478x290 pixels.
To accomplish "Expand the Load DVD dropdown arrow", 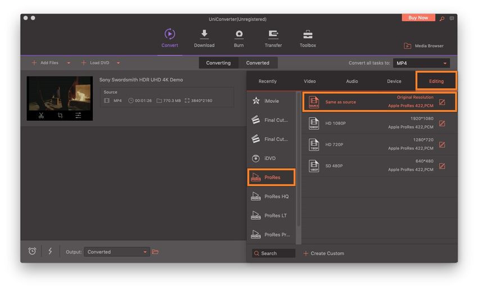I will click(118, 63).
